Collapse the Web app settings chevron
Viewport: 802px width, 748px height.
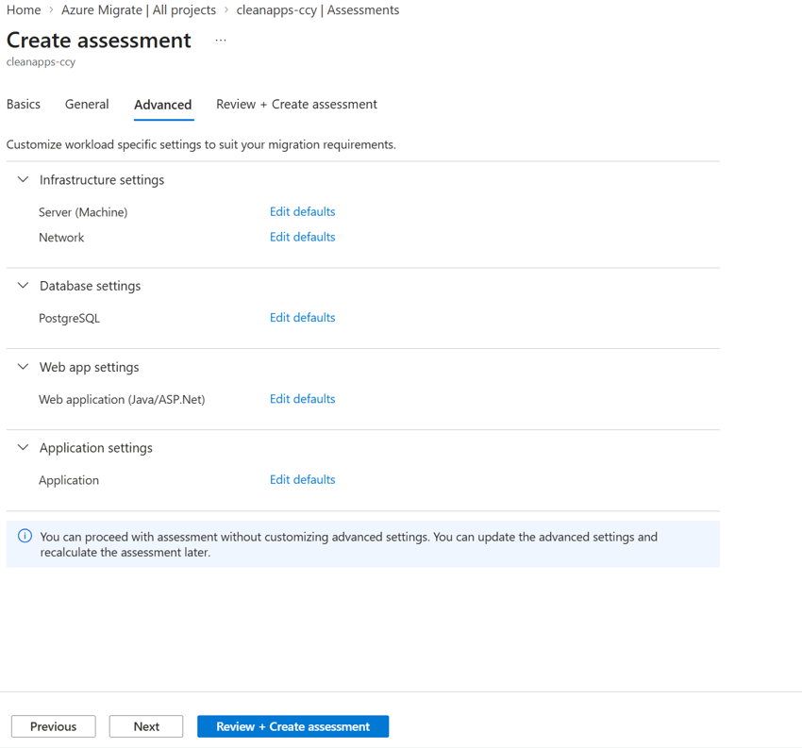click(23, 367)
